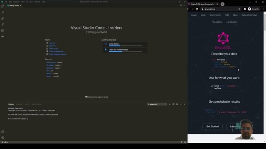
Task: Open the Docker whale view in activity bar
Action: (x=3, y=36)
